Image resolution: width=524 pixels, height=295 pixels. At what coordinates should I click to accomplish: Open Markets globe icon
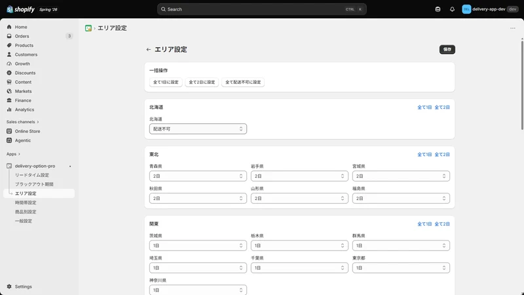click(9, 91)
